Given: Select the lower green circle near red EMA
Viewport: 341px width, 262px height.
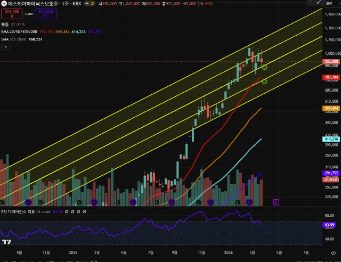Looking at the screenshot, I should [x=264, y=81].
